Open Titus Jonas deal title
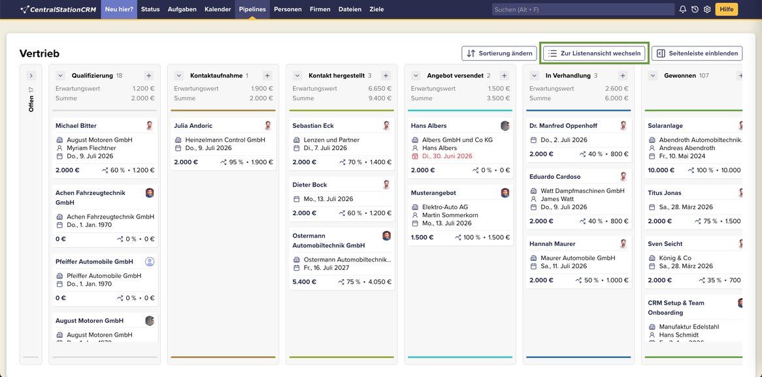762x377 pixels. click(665, 192)
